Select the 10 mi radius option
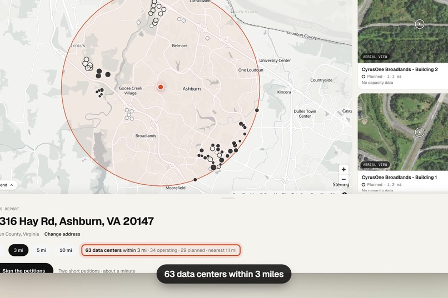The width and height of the screenshot is (448, 298). (66, 250)
